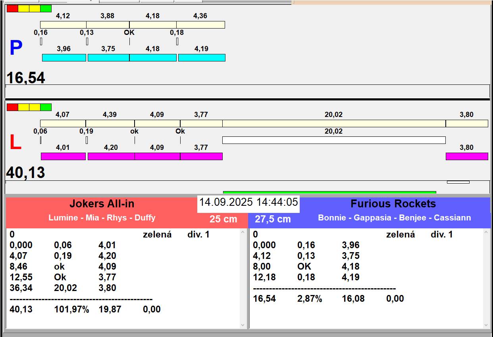
Task: Click the Furious Rockets team name header
Action: (x=393, y=204)
